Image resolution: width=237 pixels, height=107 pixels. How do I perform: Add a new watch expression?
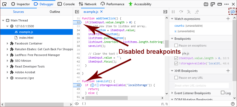click(x=228, y=19)
